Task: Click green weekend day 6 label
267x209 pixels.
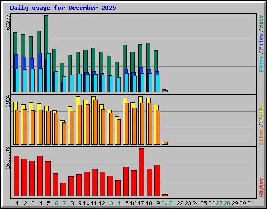Action: click(56, 203)
